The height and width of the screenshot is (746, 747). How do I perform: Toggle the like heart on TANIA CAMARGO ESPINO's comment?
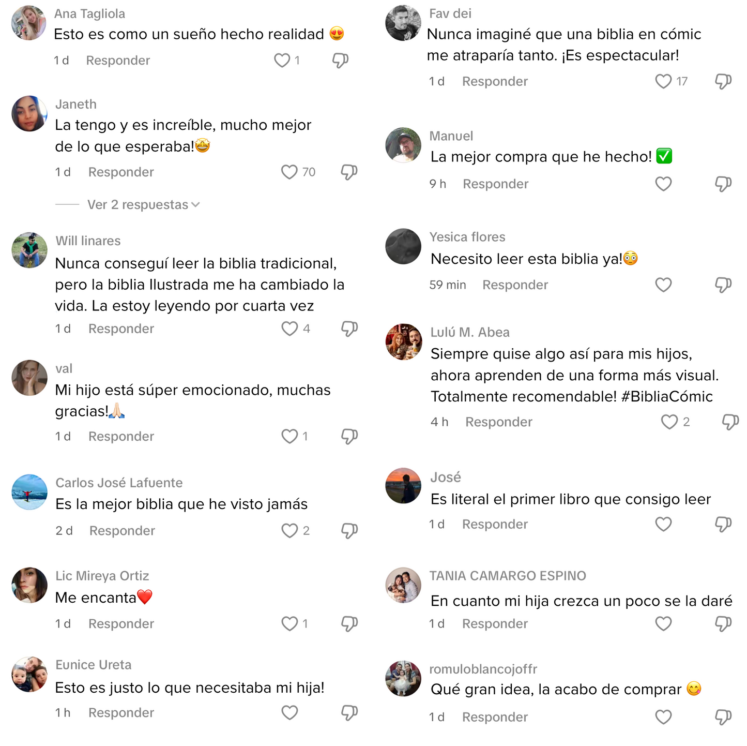coord(663,624)
